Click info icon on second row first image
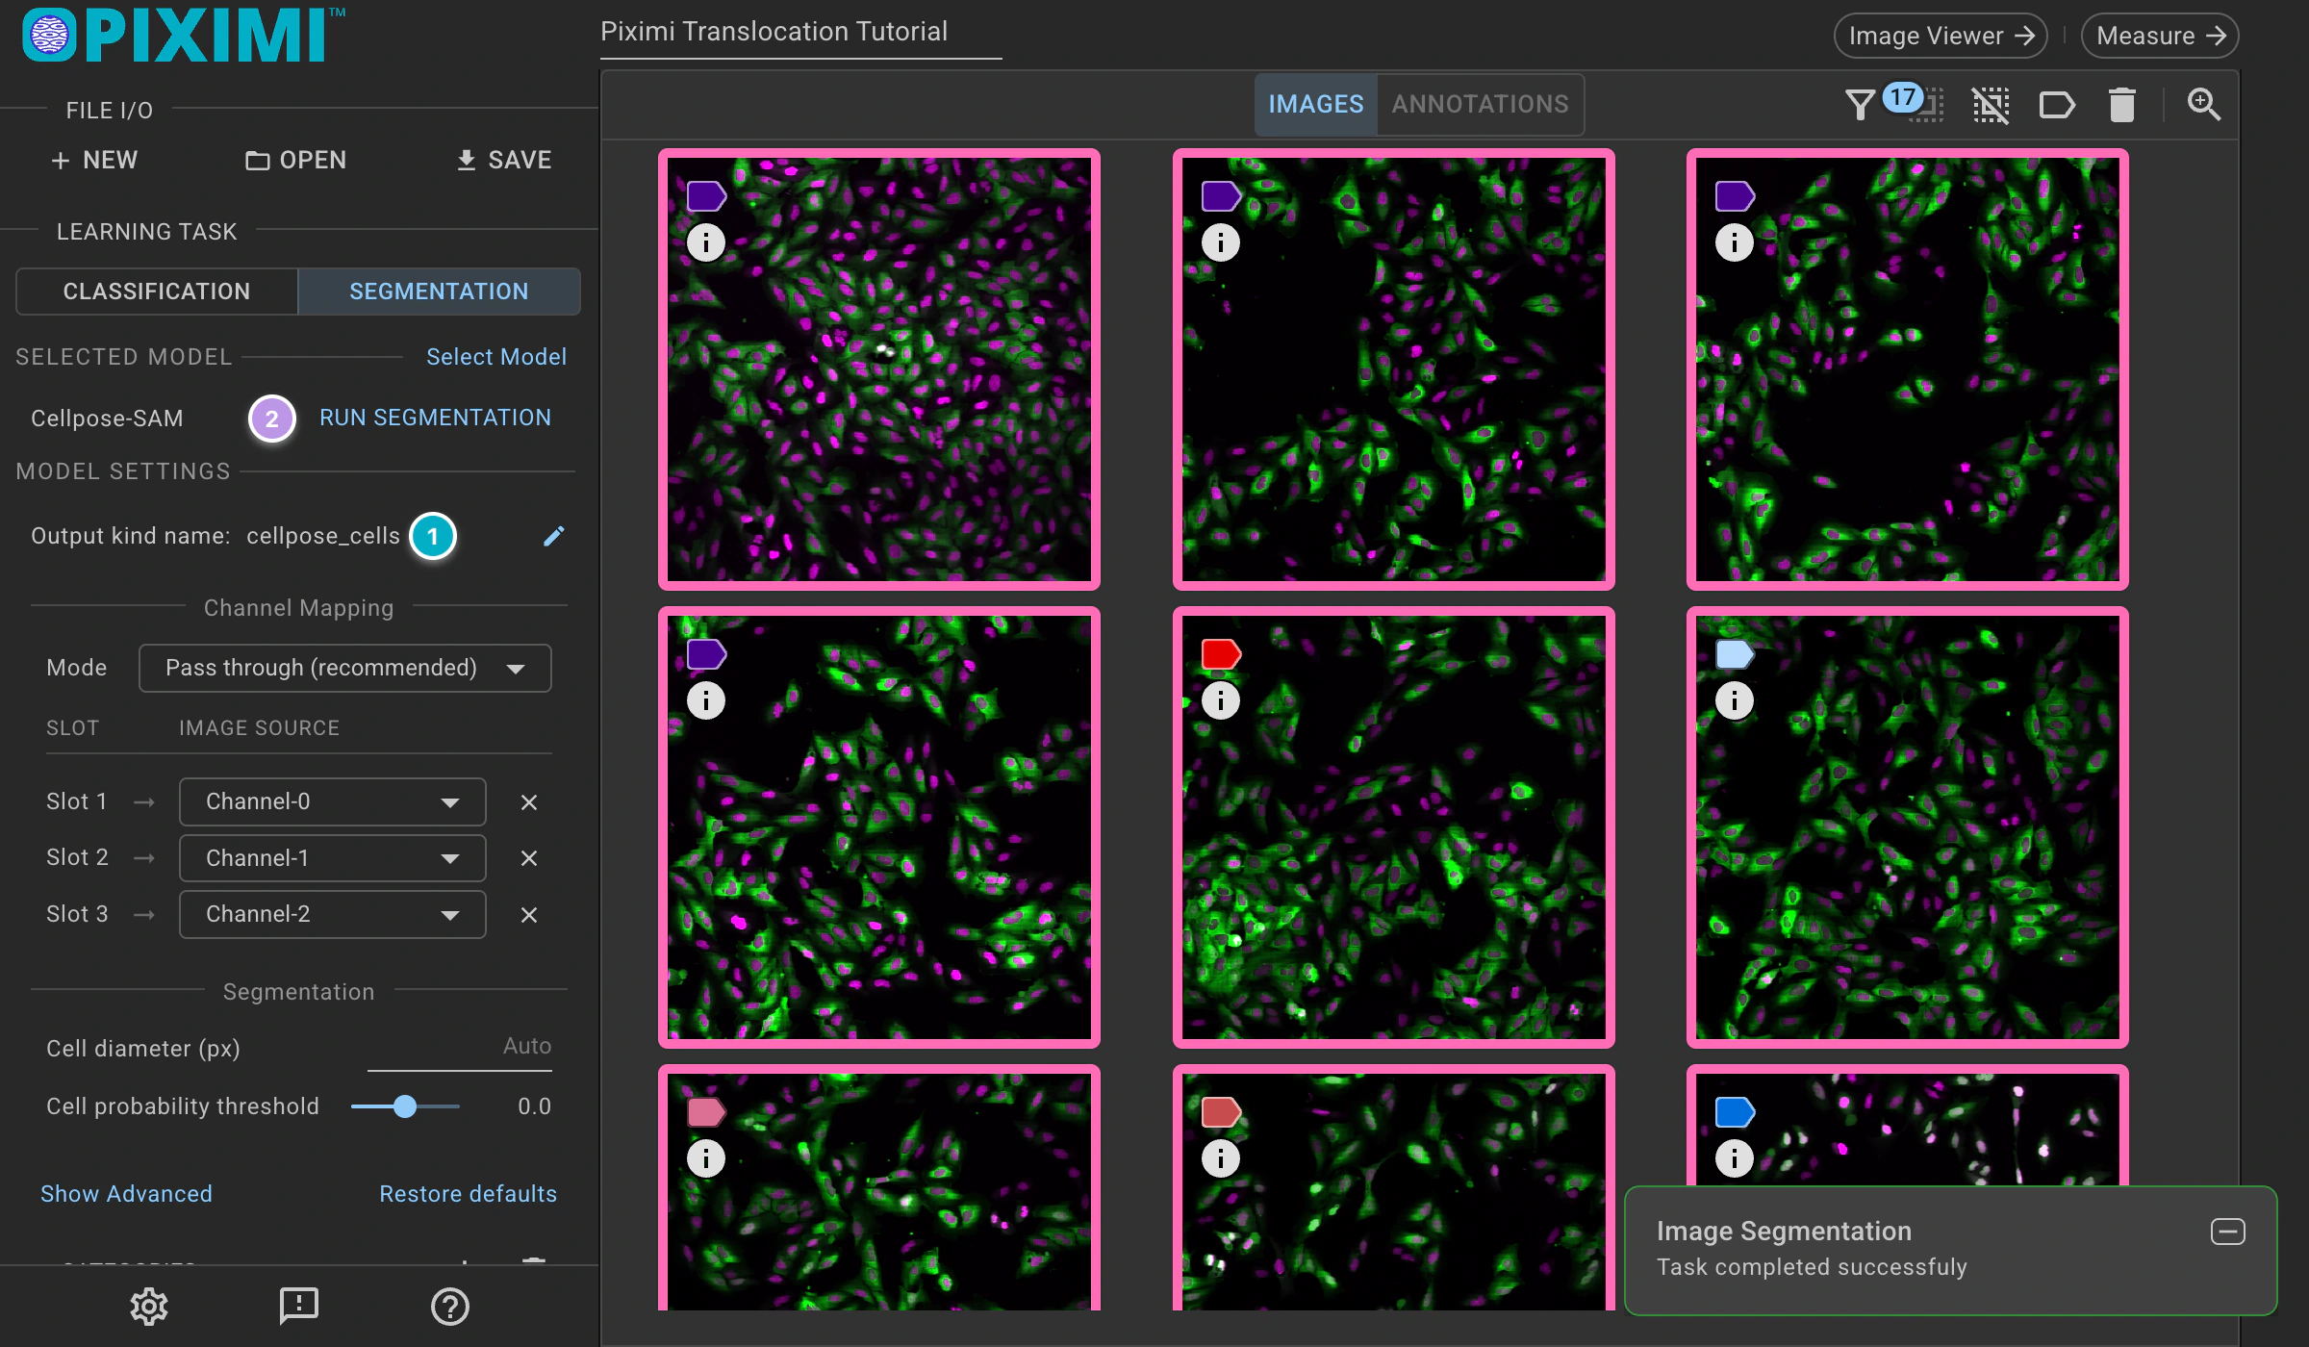Screen dimensions: 2309x1347 [706, 700]
